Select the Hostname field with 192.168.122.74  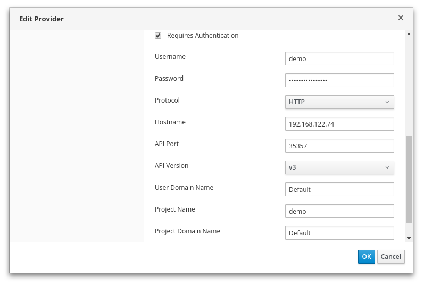point(339,124)
